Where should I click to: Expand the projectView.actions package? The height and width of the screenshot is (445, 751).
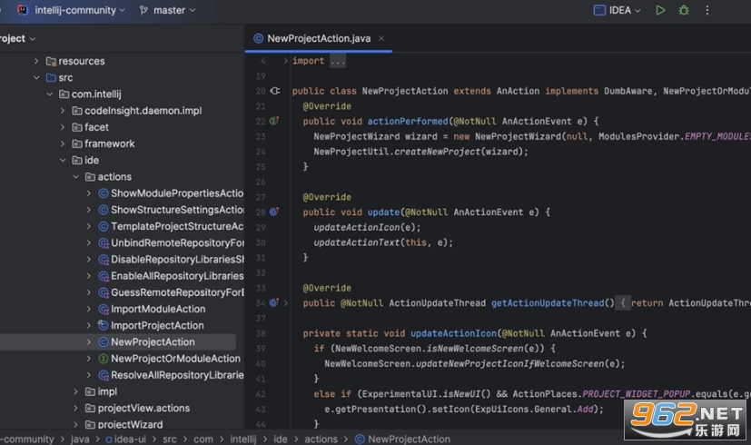(75, 408)
